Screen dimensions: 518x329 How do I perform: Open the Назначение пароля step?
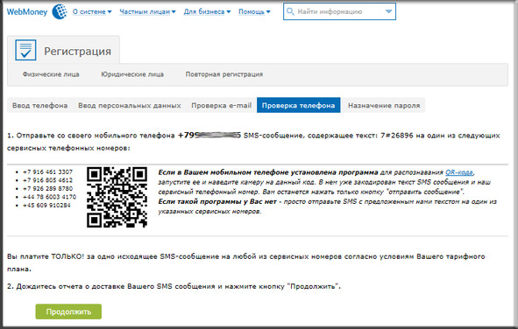[x=384, y=106]
